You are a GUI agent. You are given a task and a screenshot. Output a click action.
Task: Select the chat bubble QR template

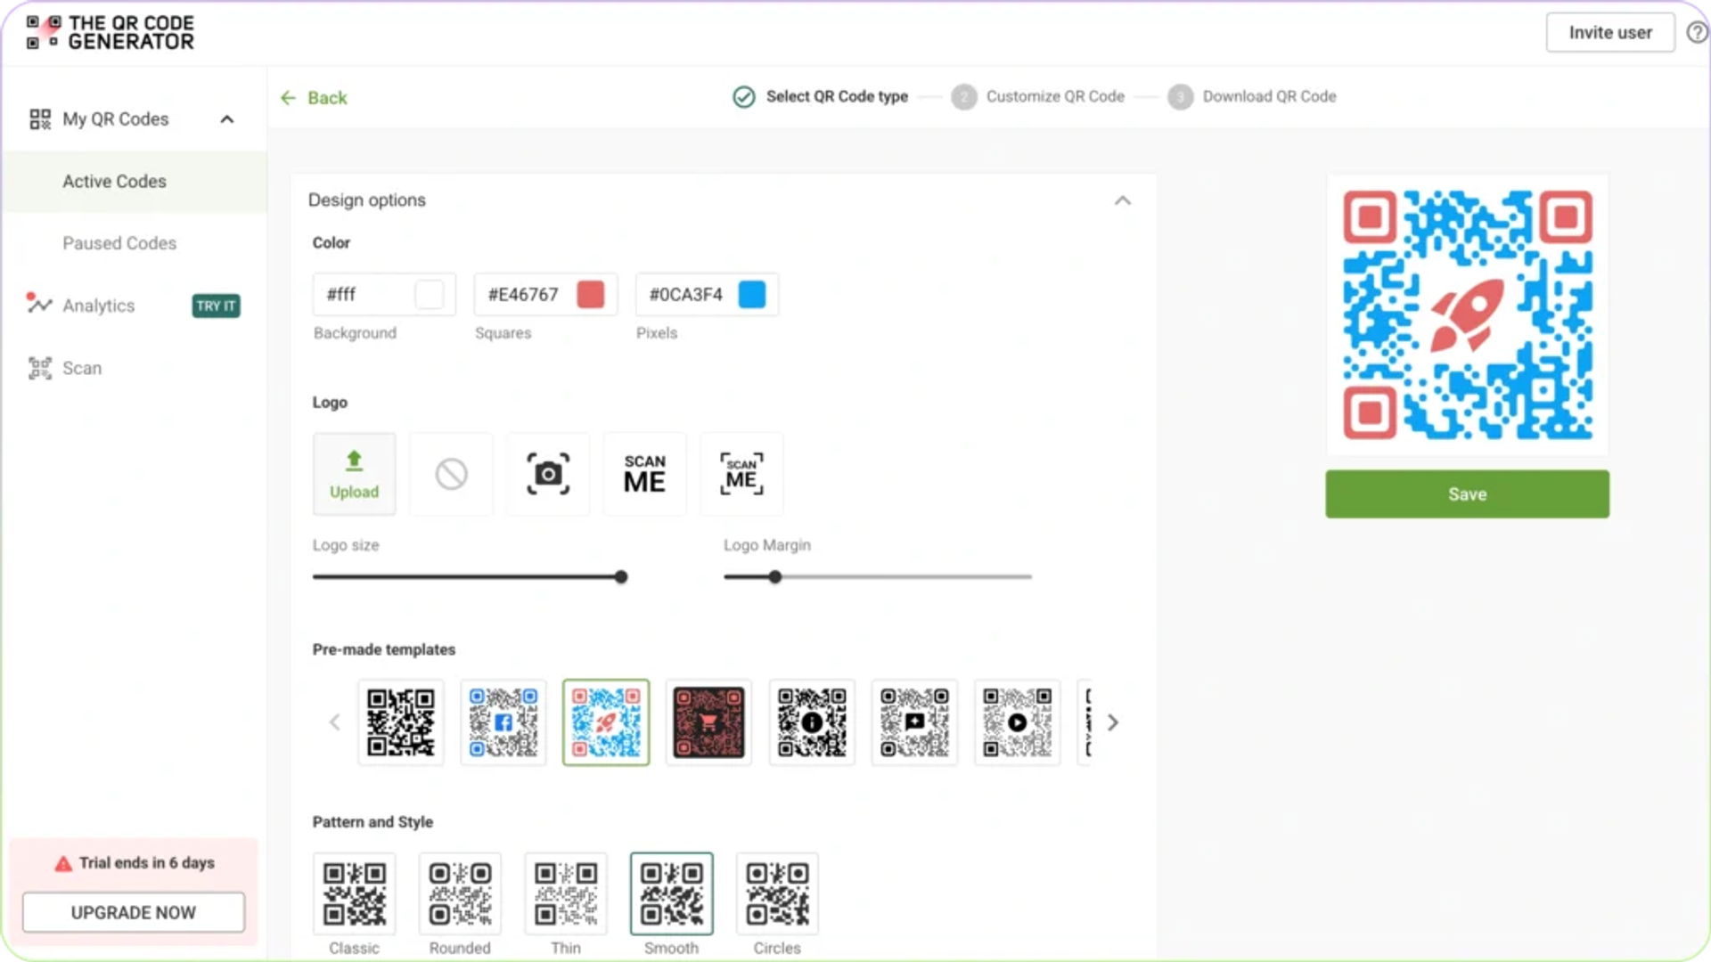[914, 722]
